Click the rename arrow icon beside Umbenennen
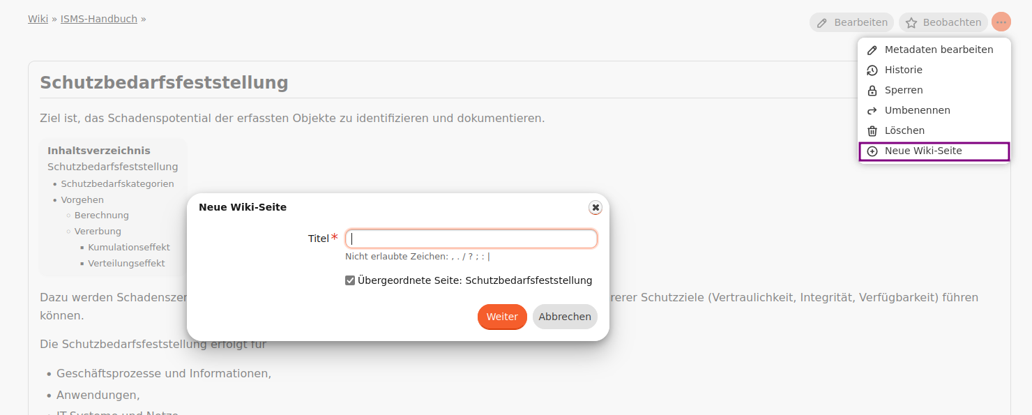Screen dimensions: 1032x415 (x=872, y=110)
